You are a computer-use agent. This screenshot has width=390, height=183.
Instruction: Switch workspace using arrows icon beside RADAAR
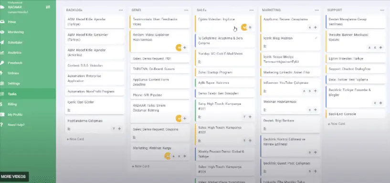[x=48, y=7]
